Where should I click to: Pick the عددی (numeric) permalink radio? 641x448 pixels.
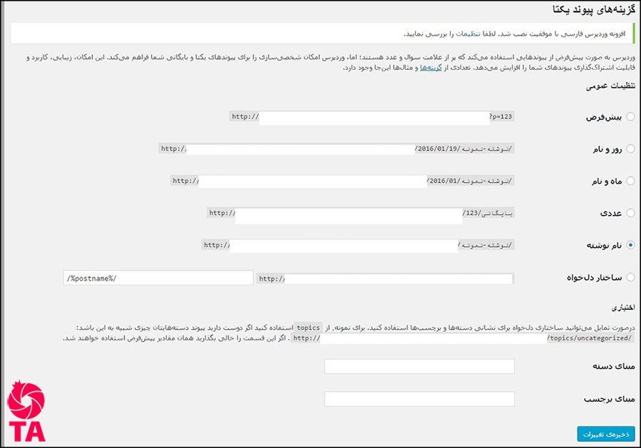pos(630,213)
